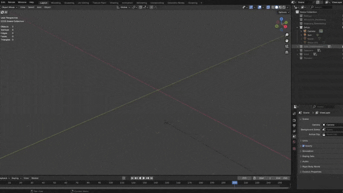Open the World properties tab icon
Viewport: 343px width, 193px height.
coord(294,142)
